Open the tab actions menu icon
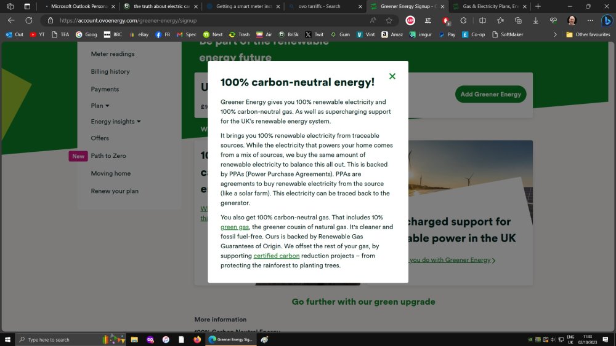This screenshot has width=616, height=346. [x=27, y=6]
